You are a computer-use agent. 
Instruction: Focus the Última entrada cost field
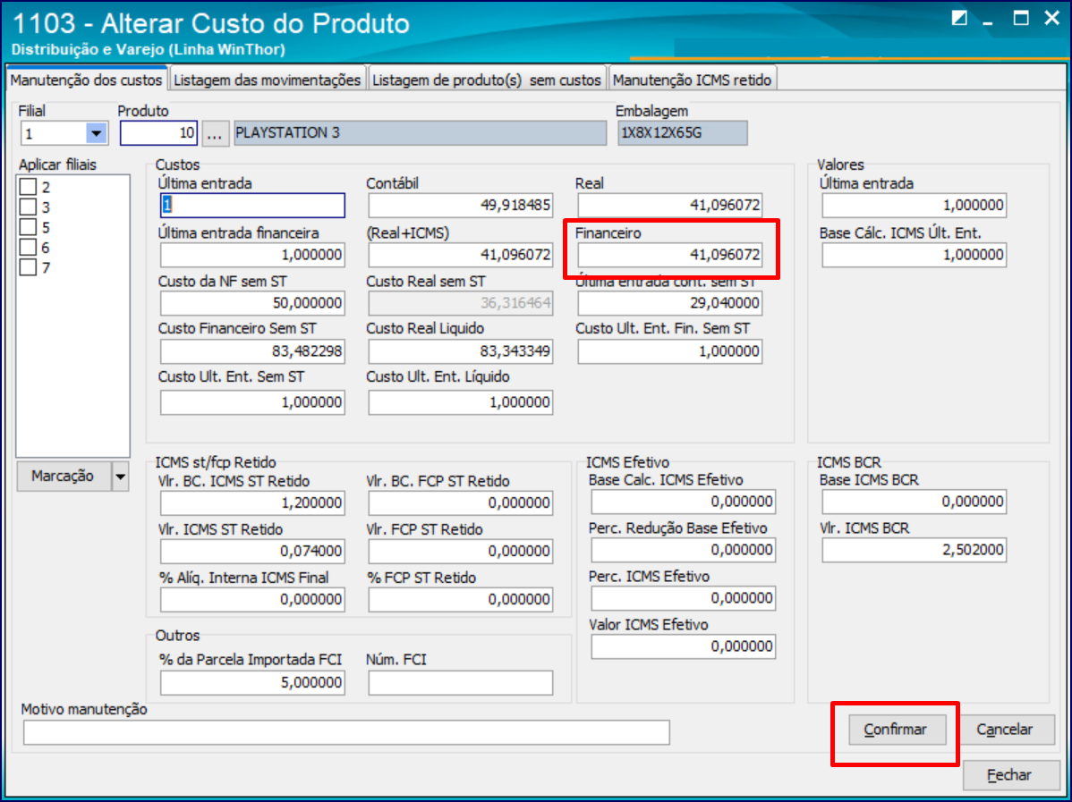[252, 206]
